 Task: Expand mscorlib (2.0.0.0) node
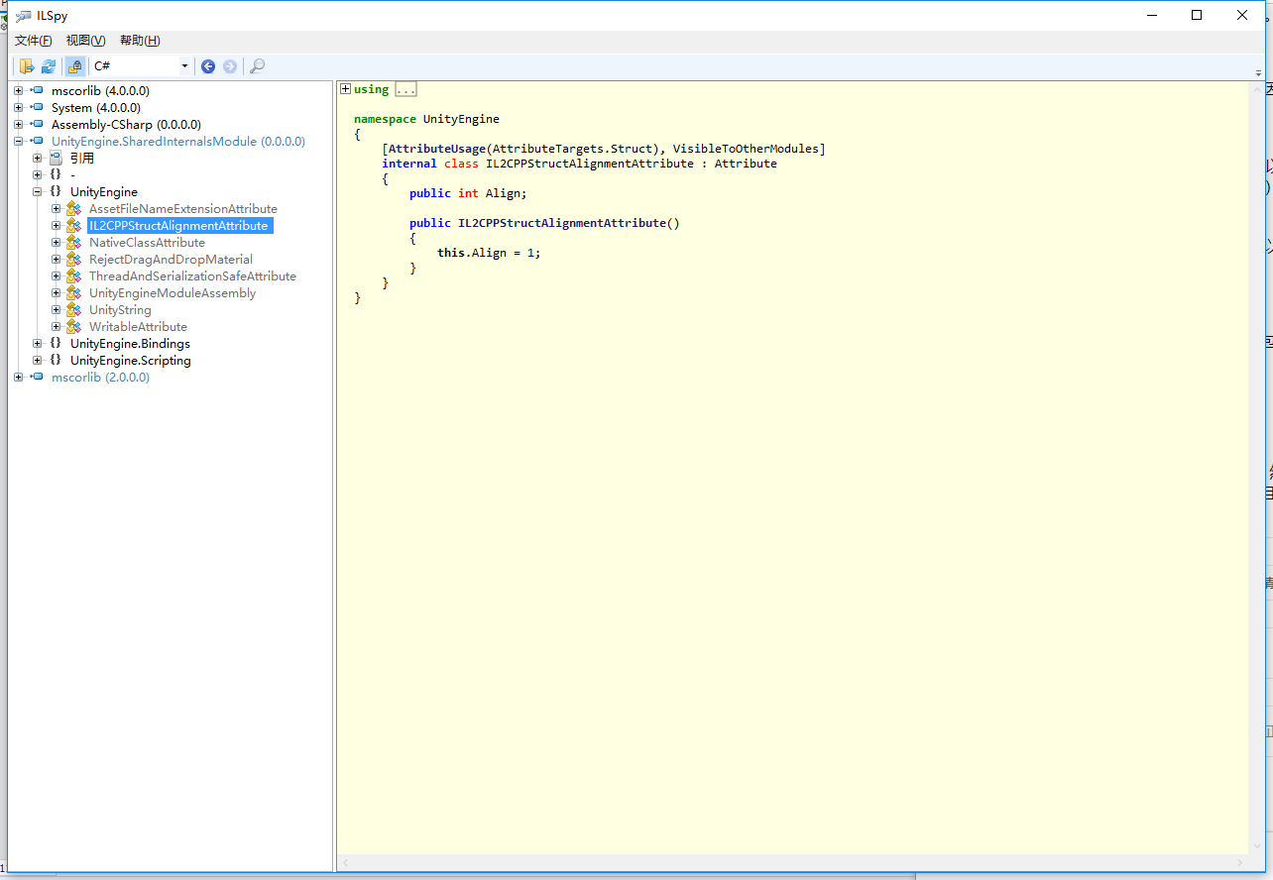tap(19, 378)
